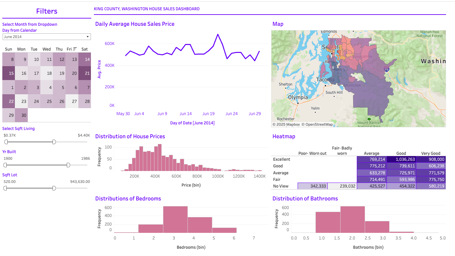Select day 18 in the calendar
This screenshot has height=256, width=455.
coord(47,73)
